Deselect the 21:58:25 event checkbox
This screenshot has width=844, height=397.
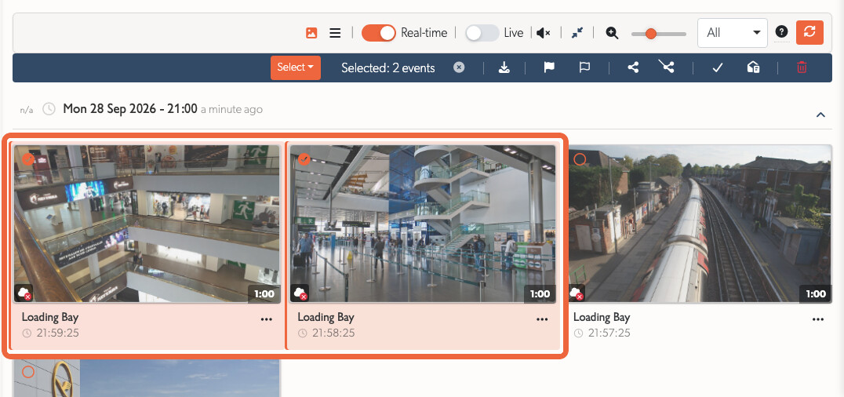[304, 158]
